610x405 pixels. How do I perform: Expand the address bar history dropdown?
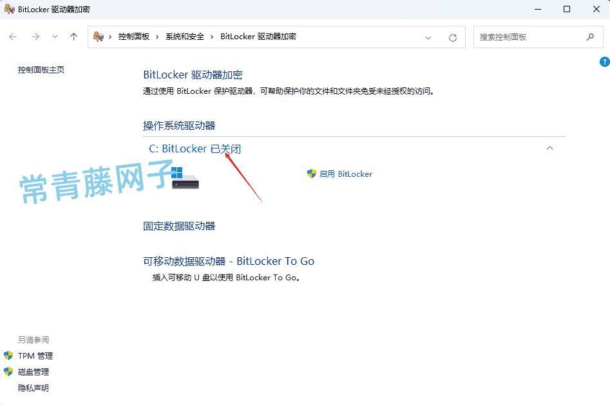tap(428, 38)
